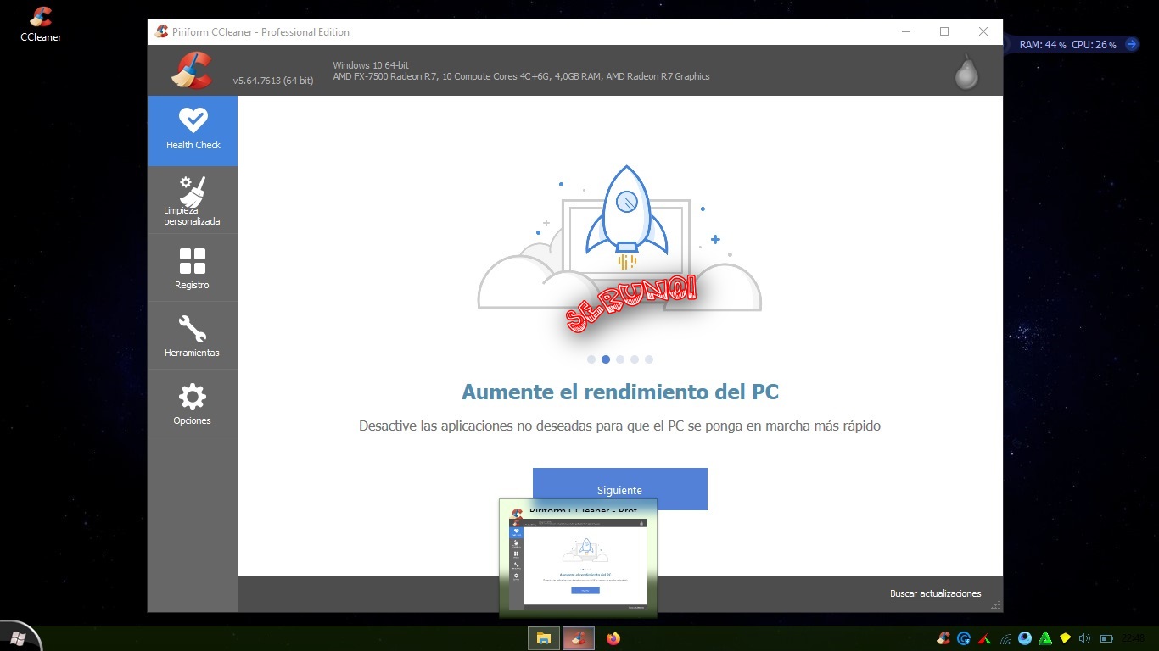Click the taskbar clock showing 22:48
Image resolution: width=1159 pixels, height=651 pixels.
(1134, 638)
